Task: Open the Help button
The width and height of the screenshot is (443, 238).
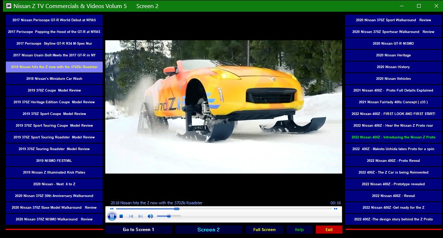Action: (x=299, y=230)
